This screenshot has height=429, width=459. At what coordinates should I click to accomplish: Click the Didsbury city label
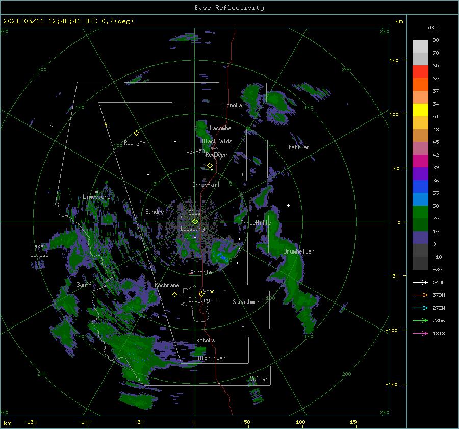(193, 229)
